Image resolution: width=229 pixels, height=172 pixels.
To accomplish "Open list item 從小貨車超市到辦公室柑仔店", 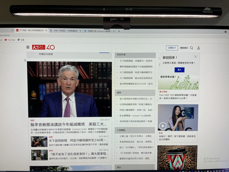I will point(136,99).
